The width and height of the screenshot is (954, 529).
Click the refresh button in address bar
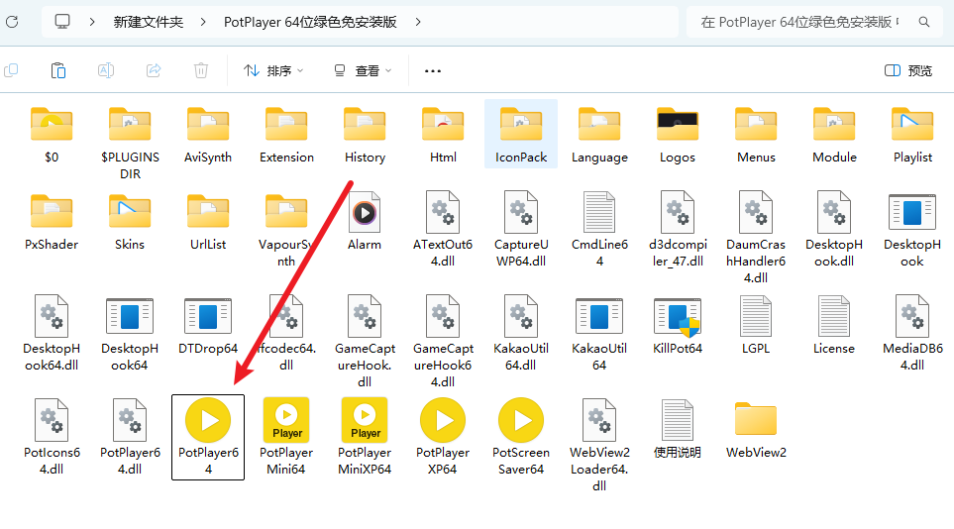click(x=12, y=22)
